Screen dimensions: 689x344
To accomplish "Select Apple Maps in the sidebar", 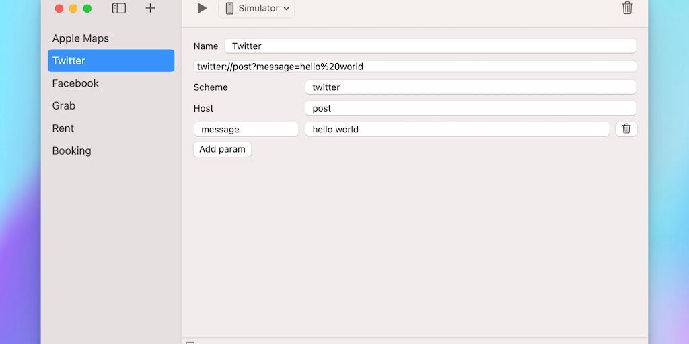I will pos(111,38).
